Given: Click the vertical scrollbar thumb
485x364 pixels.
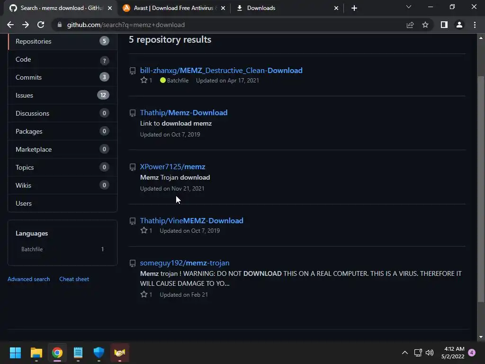Looking at the screenshot, I should click(481, 189).
